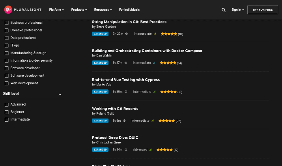Check the Creative professional filter

point(7,30)
